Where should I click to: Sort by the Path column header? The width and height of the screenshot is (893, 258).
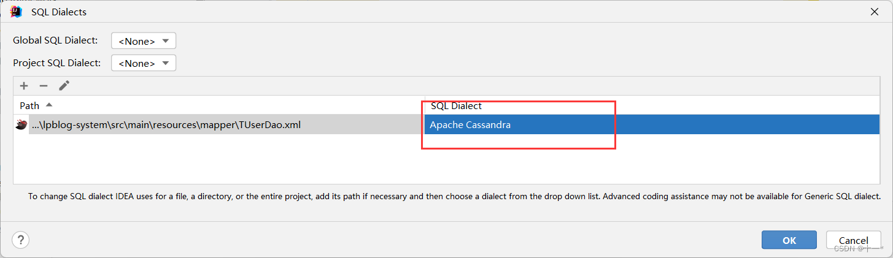coord(29,105)
